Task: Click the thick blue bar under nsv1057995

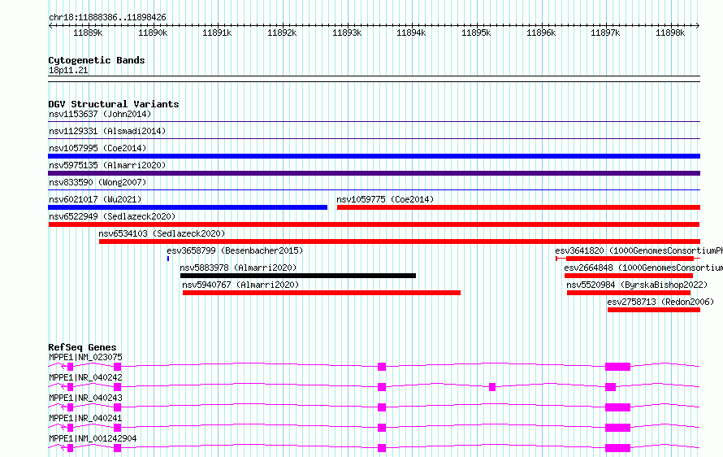Action: point(374,156)
